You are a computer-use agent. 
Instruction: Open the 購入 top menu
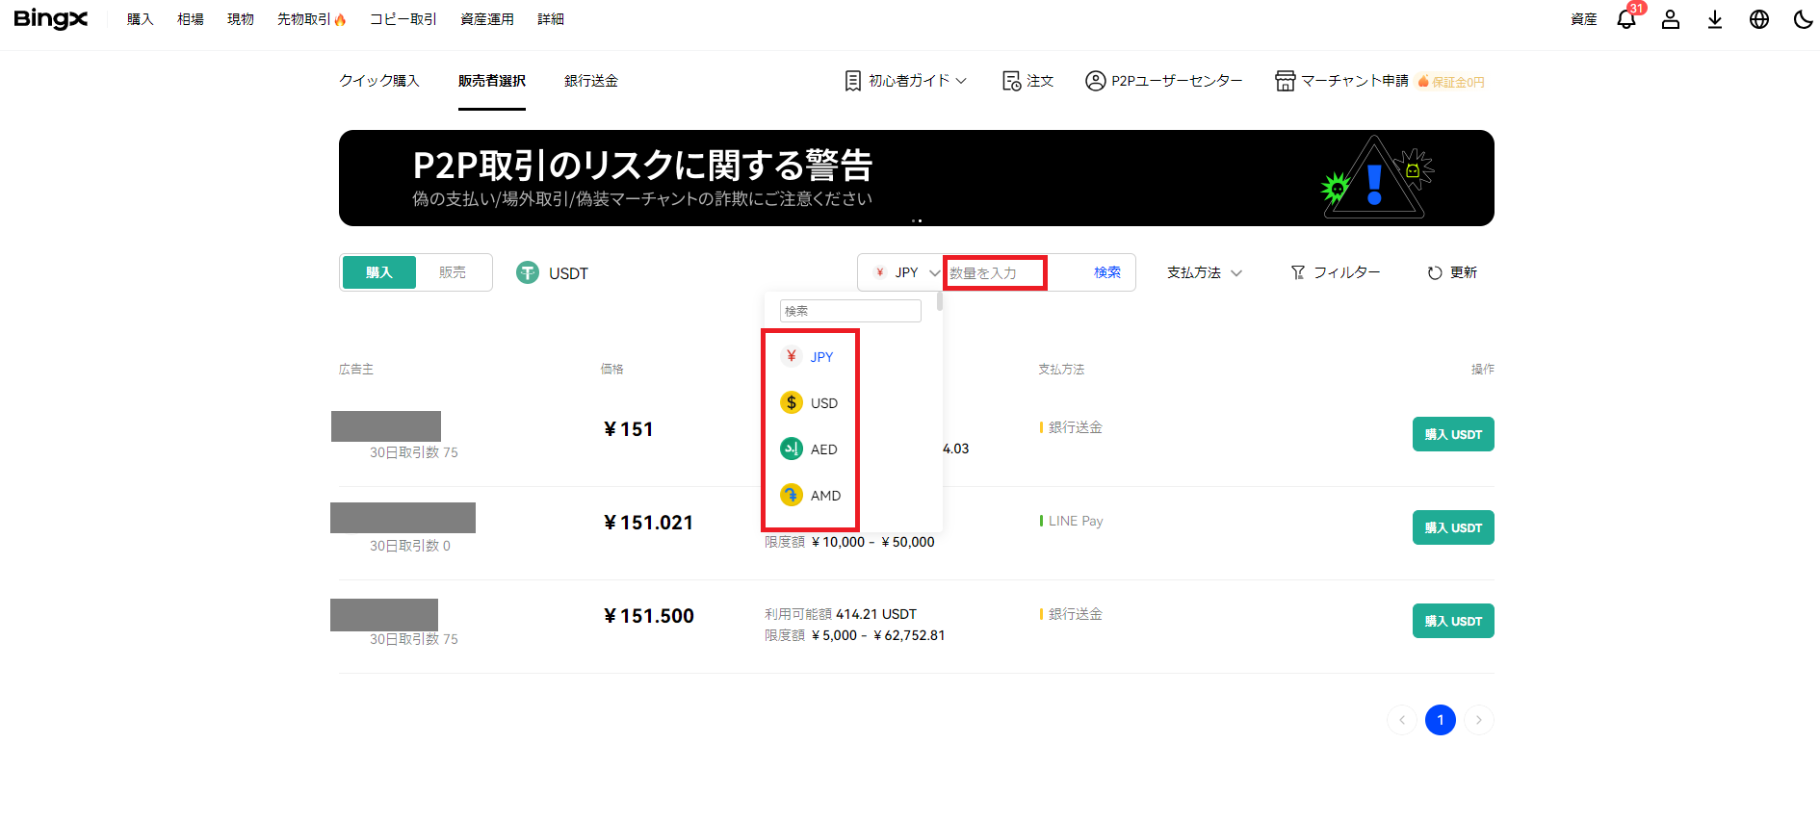coord(141,19)
